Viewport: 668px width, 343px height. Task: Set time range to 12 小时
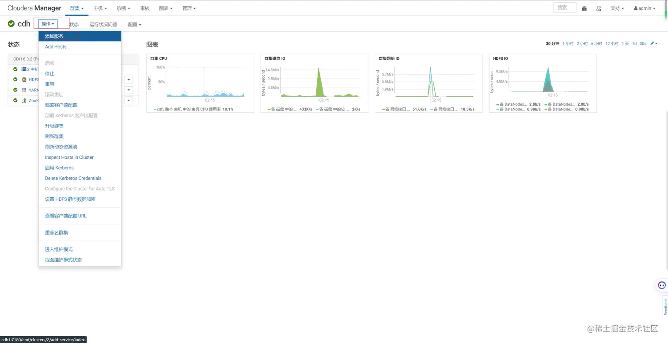612,44
